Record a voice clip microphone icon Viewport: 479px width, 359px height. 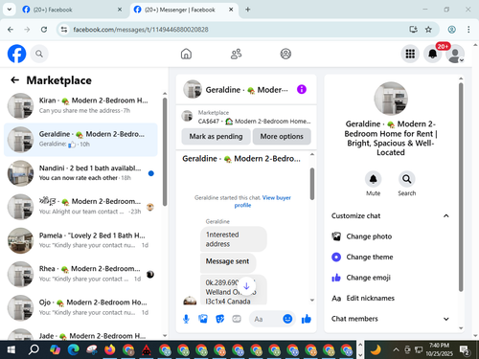click(x=186, y=319)
